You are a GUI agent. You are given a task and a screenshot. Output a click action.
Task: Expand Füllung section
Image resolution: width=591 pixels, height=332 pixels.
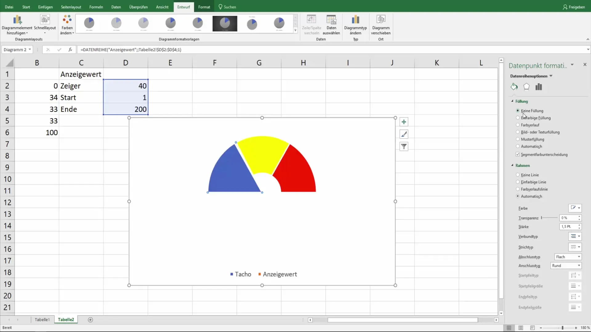tap(512, 101)
